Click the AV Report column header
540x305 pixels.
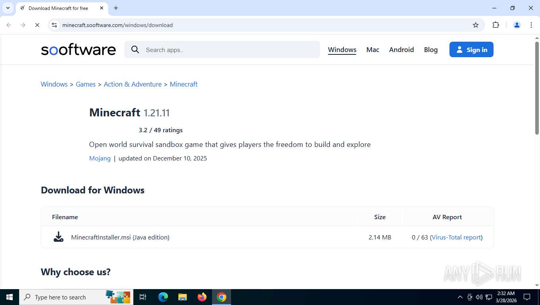coord(447,217)
